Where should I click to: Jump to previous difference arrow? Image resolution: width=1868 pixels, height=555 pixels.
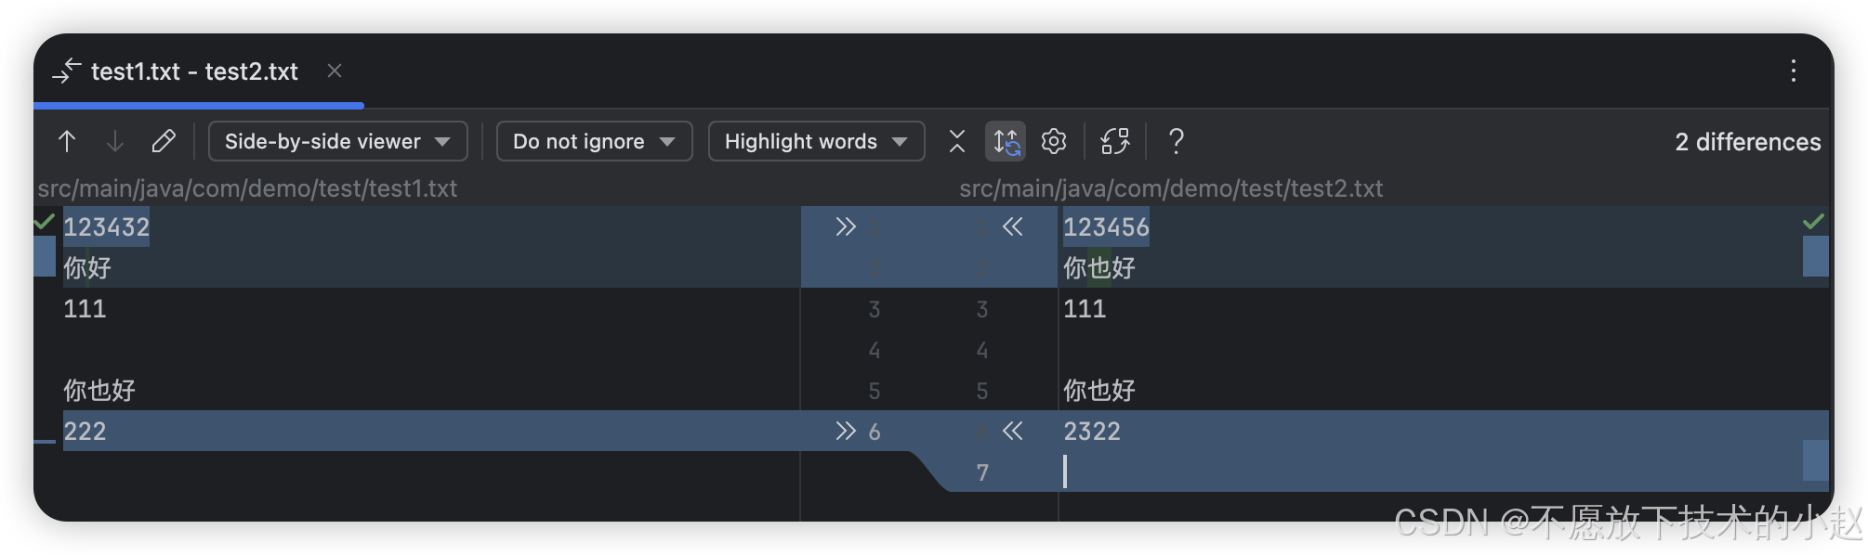click(67, 141)
